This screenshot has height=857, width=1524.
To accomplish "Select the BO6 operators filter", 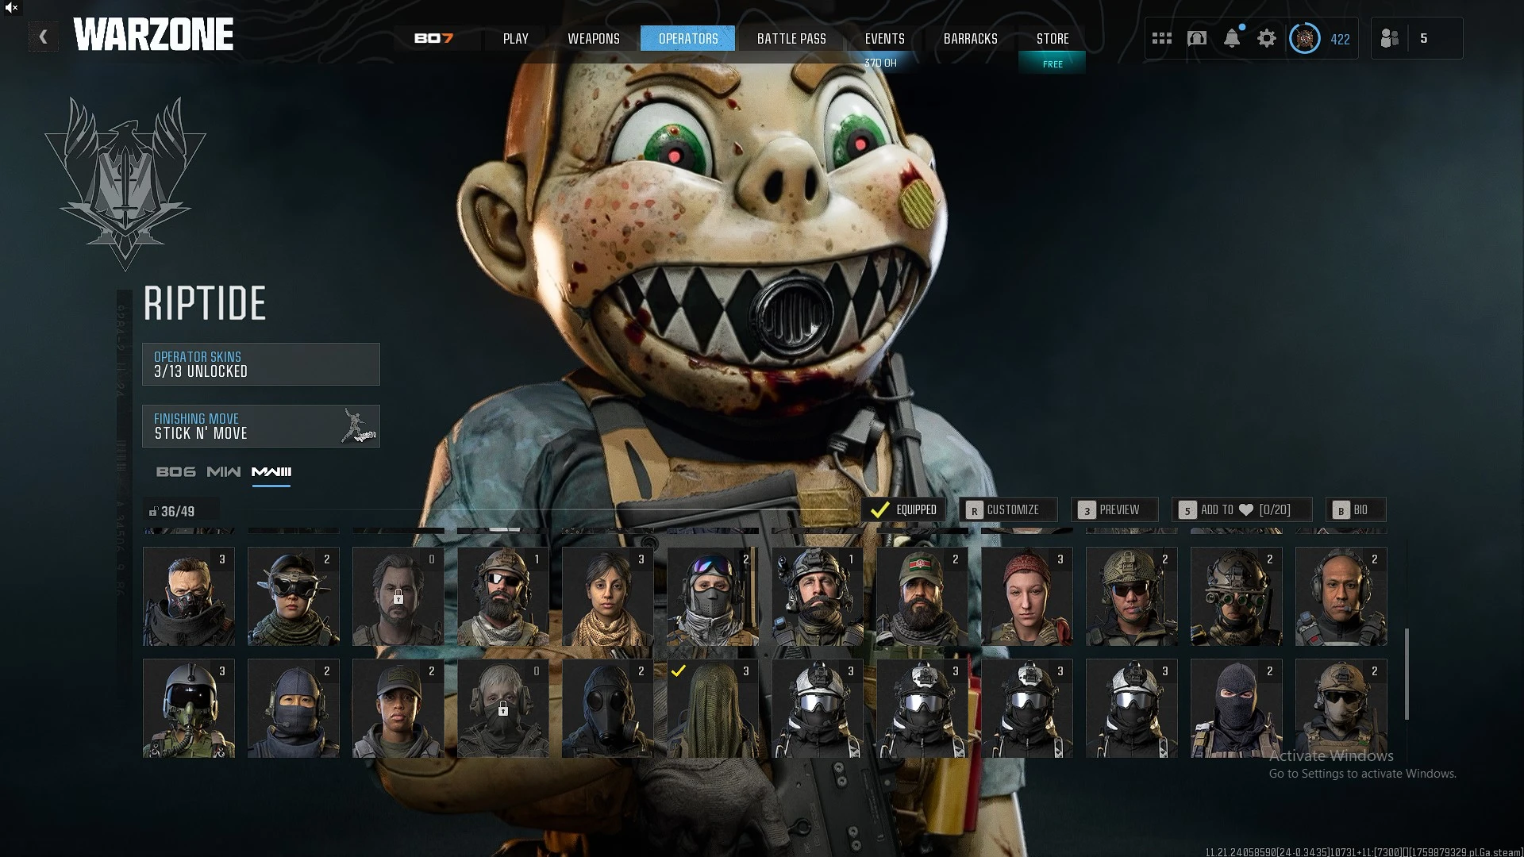I will click(175, 471).
